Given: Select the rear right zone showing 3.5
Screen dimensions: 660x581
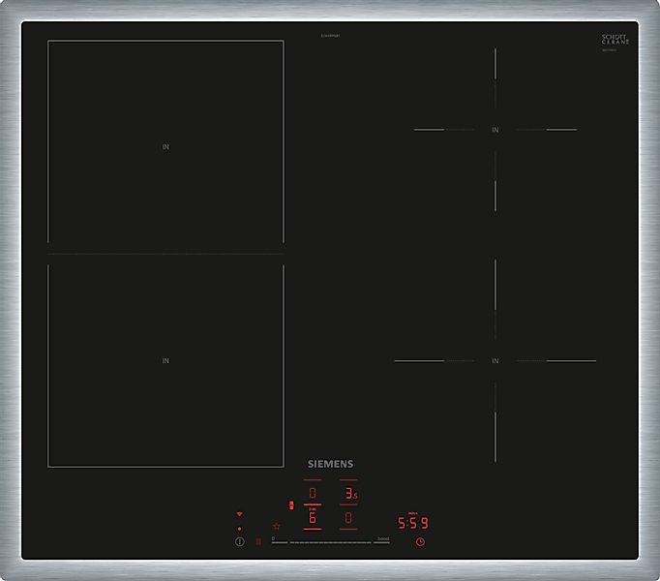Looking at the screenshot, I should 349,494.
